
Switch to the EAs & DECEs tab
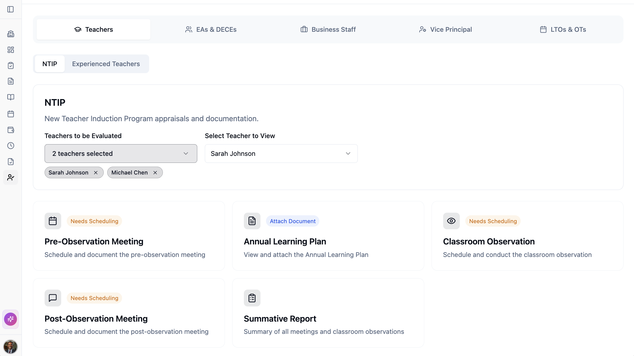click(x=211, y=29)
